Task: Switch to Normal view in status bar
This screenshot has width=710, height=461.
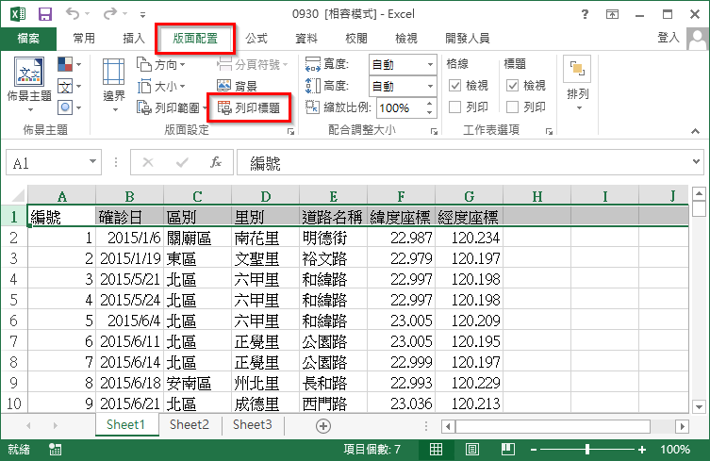Action: point(436,450)
